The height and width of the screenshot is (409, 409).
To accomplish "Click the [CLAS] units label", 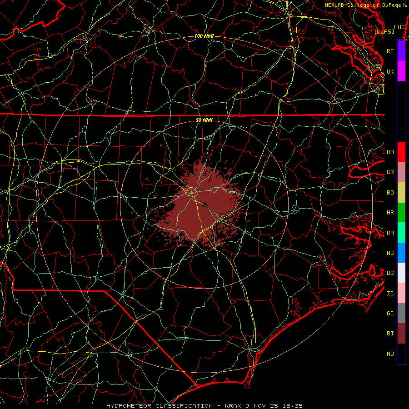I will pos(384,31).
